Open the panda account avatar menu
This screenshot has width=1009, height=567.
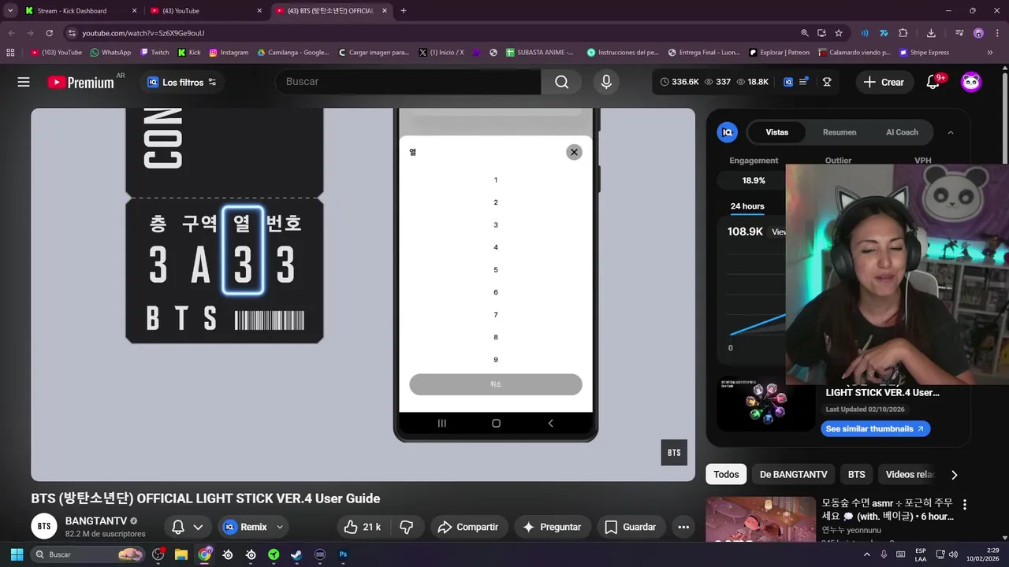[971, 82]
